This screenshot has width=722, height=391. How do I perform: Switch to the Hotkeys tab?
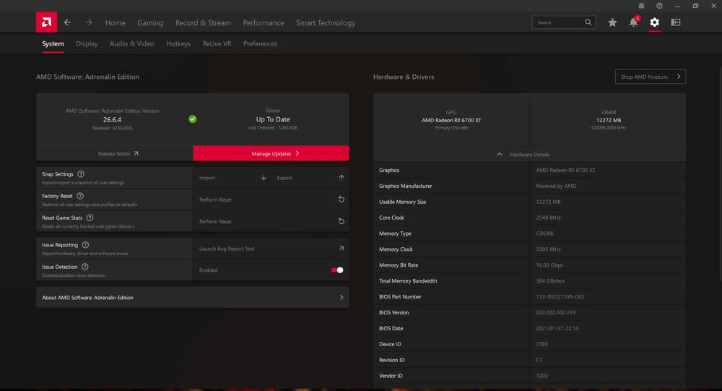(x=178, y=44)
